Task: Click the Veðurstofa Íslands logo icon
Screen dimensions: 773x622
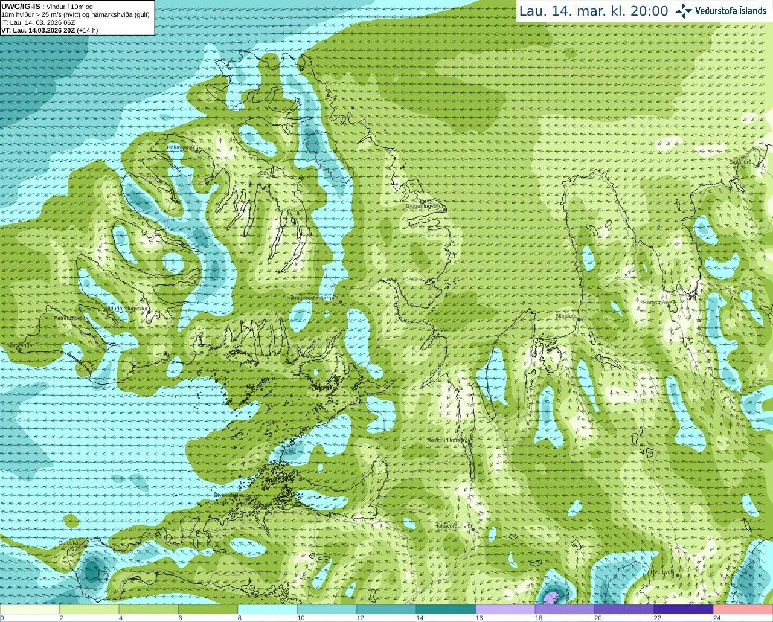Action: pos(683,11)
